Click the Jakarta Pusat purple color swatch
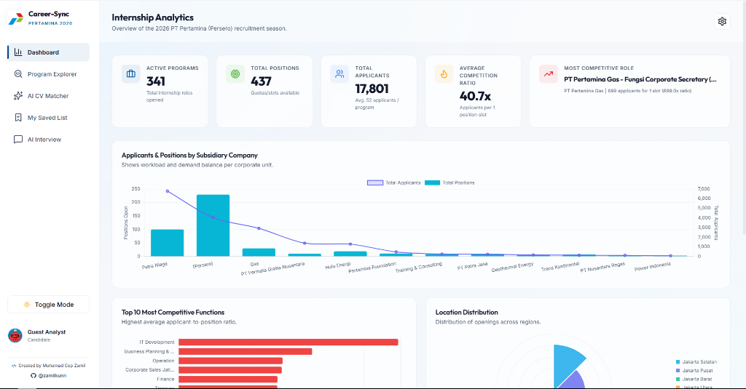Viewport: 746px width, 389px height. [678, 371]
